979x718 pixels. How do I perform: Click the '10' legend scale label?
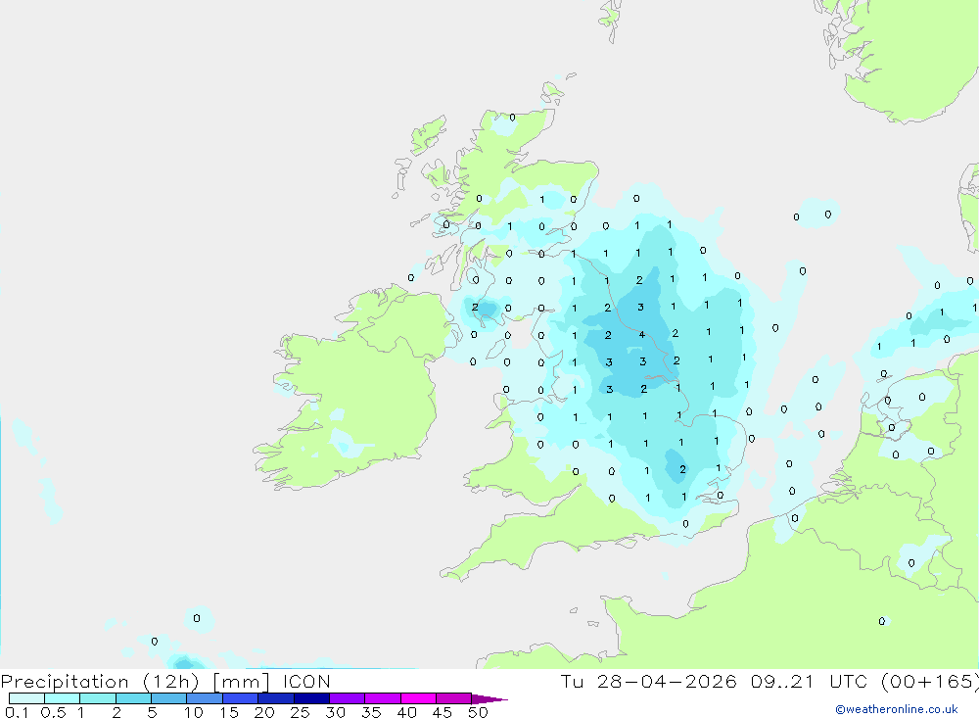point(194,712)
